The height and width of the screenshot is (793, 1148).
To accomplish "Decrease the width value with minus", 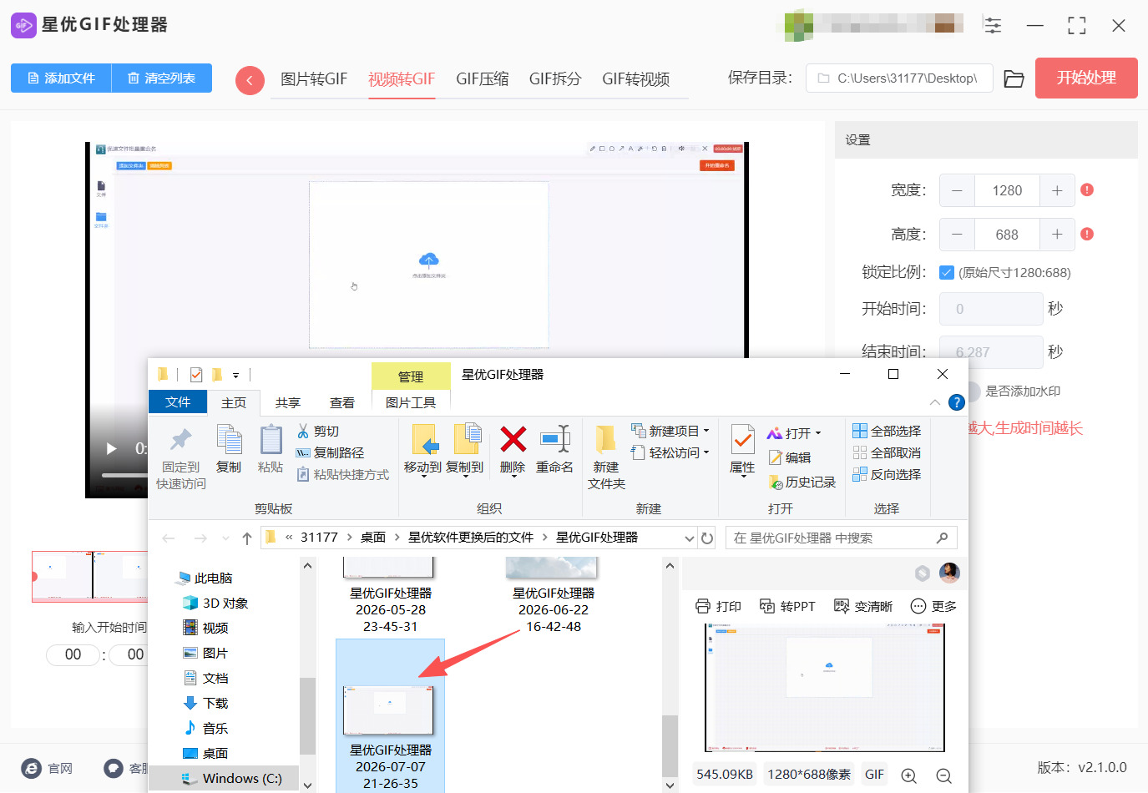I will (x=957, y=190).
